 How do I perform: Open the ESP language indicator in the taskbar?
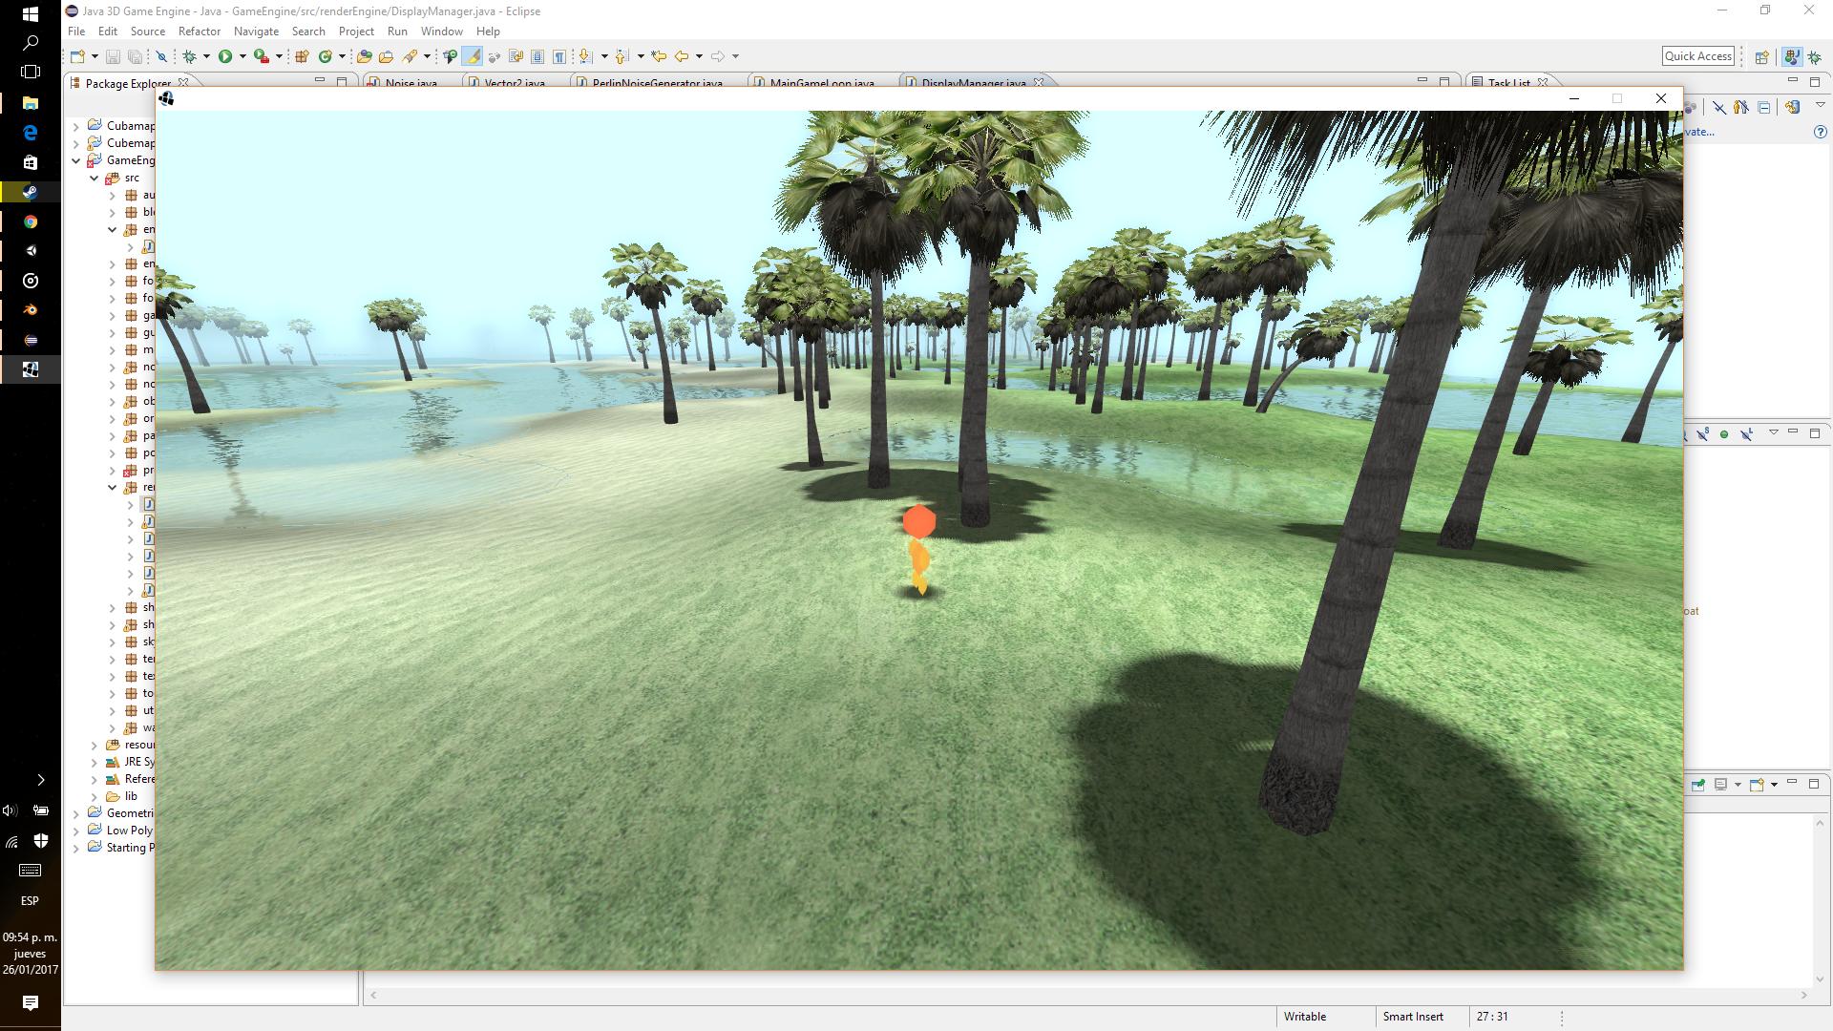pos(30,900)
